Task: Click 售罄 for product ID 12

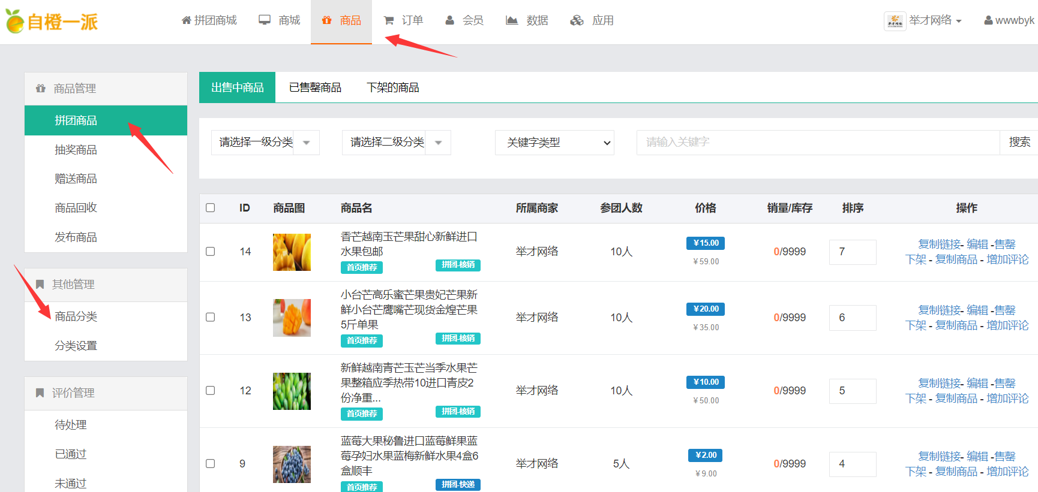Action: pos(1005,384)
